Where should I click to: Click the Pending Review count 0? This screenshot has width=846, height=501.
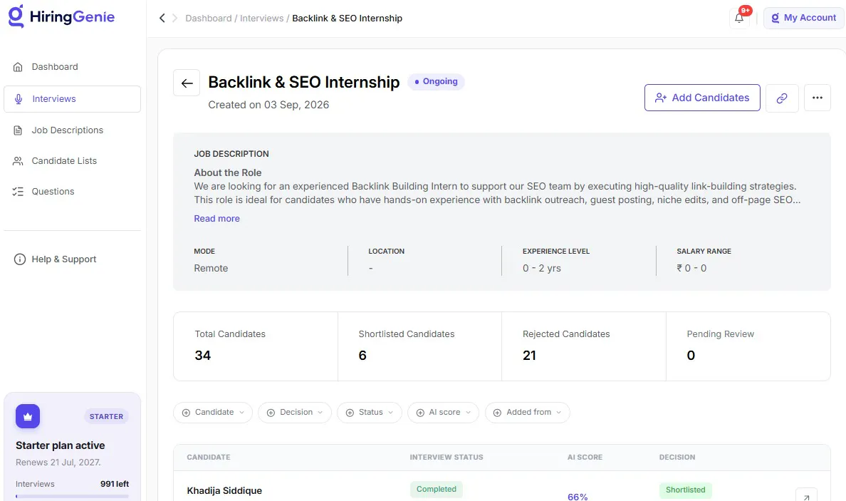coord(691,355)
